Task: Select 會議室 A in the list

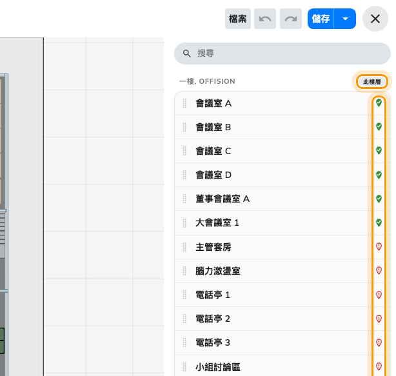Action: [282, 103]
